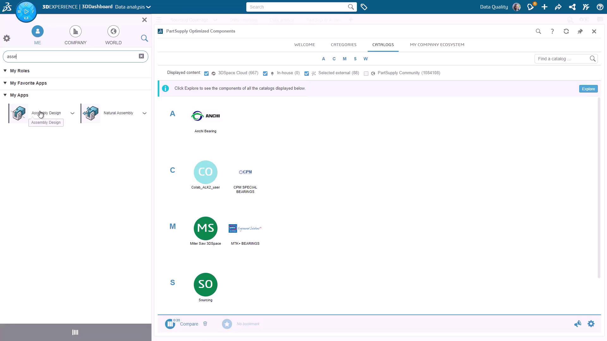Enable the PartSupply Community checkbox
The width and height of the screenshot is (607, 341).
pos(366,73)
